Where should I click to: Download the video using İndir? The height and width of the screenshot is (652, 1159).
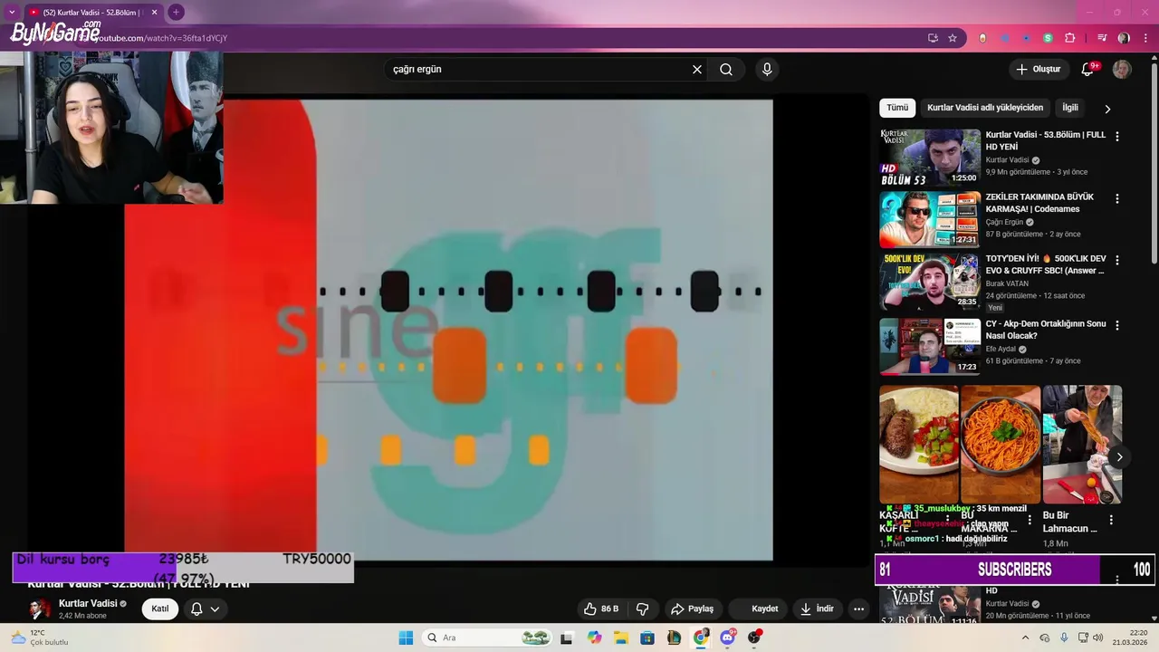coord(817,609)
